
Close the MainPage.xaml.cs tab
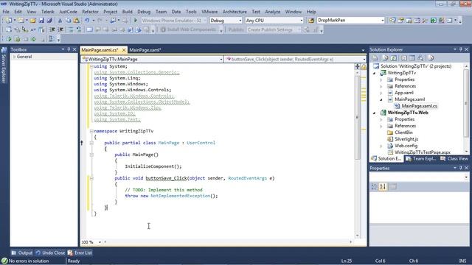click(124, 50)
